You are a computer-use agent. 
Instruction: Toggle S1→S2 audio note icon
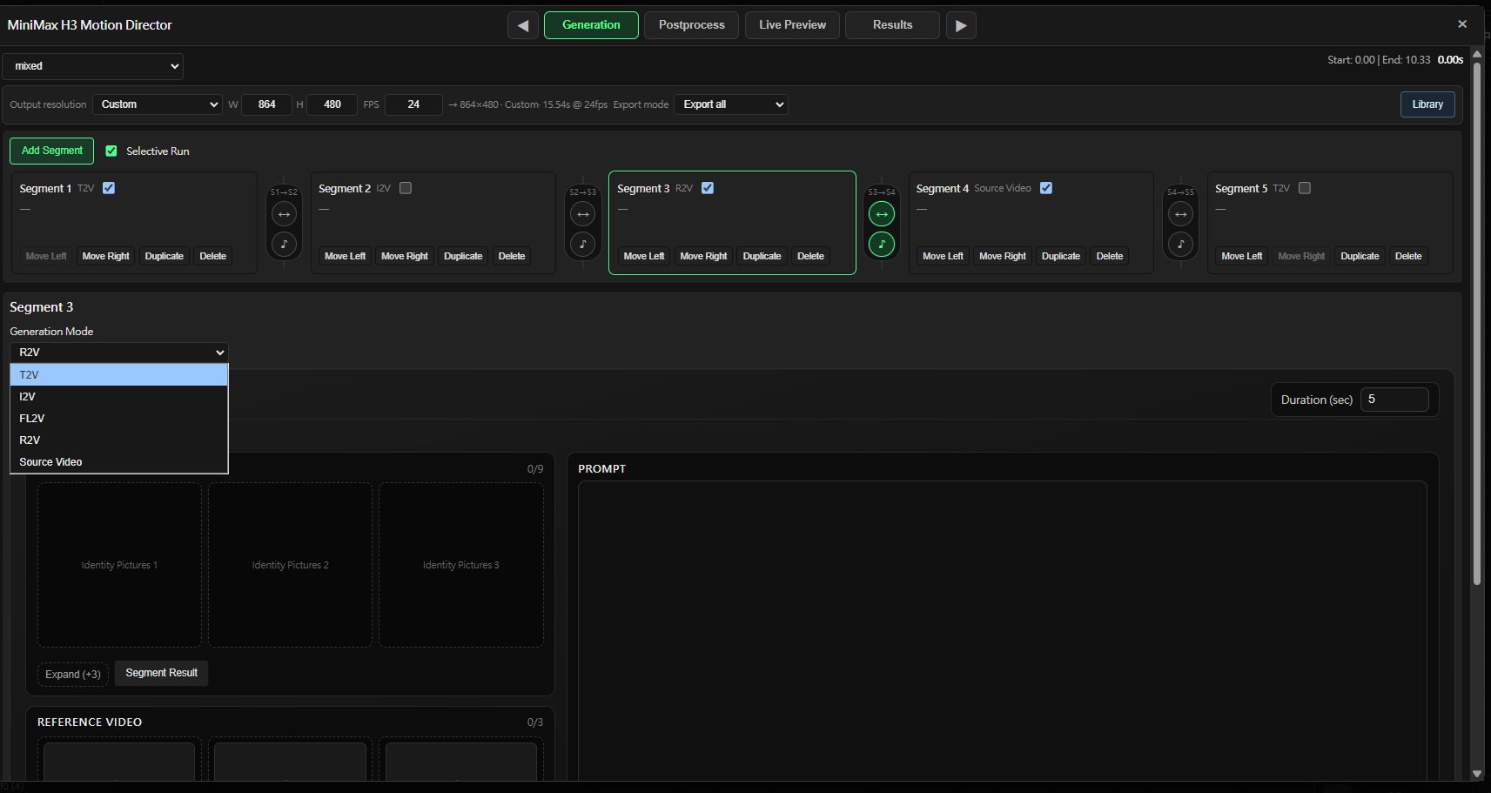click(x=284, y=244)
